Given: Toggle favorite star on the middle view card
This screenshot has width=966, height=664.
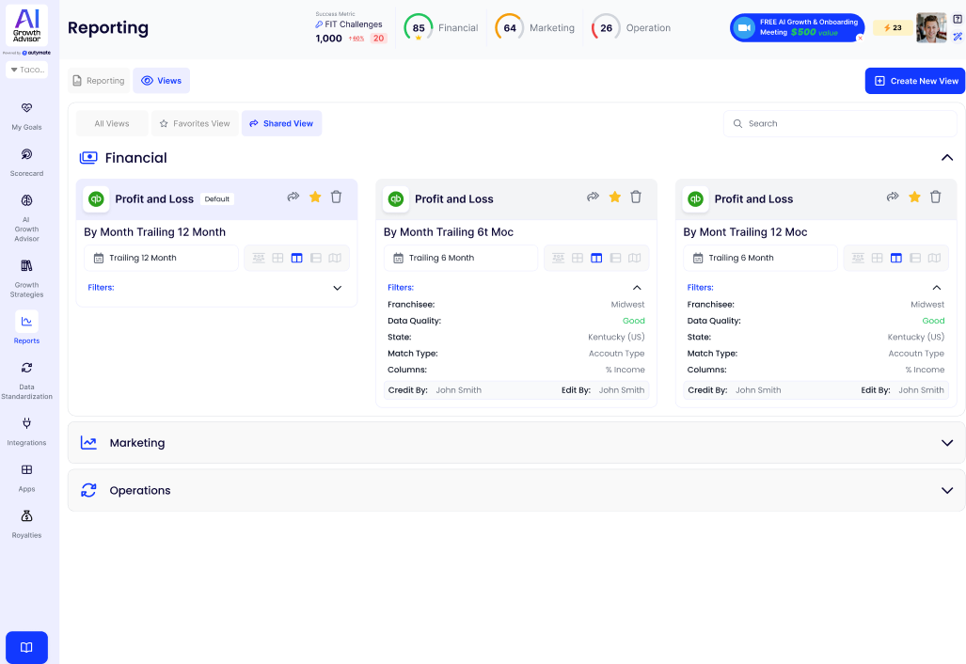Looking at the screenshot, I should [x=614, y=198].
